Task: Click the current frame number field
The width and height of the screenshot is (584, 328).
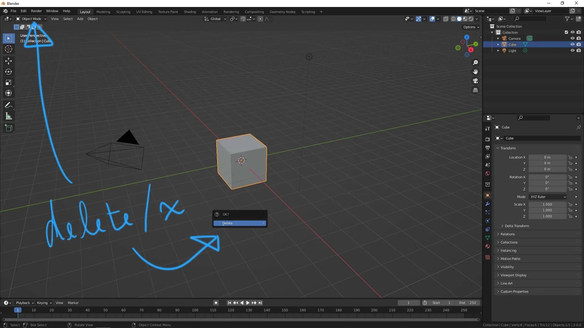Action: [x=409, y=302]
